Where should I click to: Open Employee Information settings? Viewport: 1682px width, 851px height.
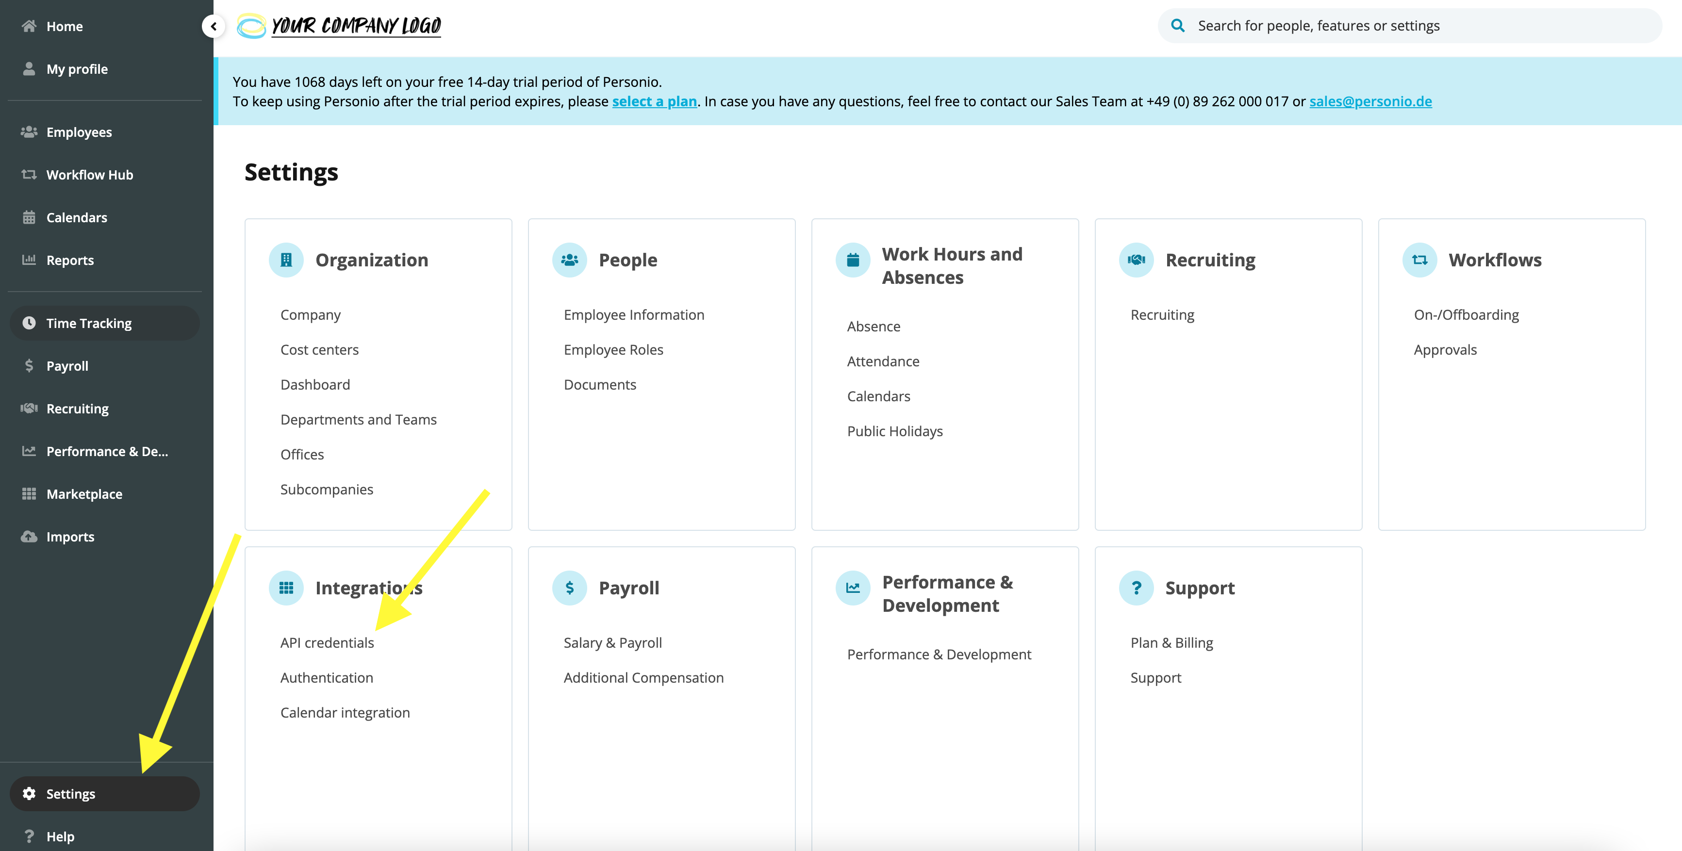pyautogui.click(x=634, y=314)
